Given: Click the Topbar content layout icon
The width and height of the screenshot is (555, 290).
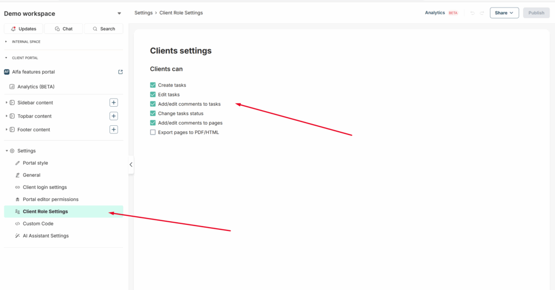Looking at the screenshot, I should pyautogui.click(x=12, y=116).
